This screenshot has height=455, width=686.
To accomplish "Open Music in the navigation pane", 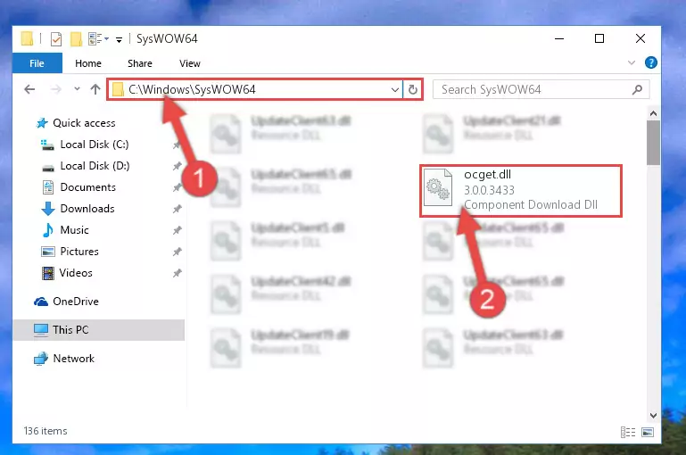I will [x=74, y=230].
